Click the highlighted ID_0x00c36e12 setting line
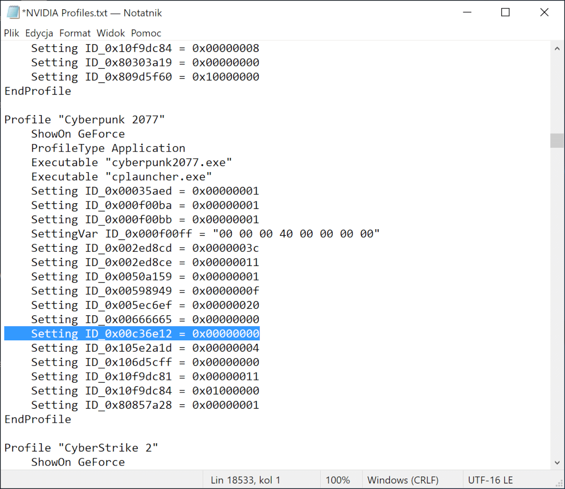 coord(145,334)
